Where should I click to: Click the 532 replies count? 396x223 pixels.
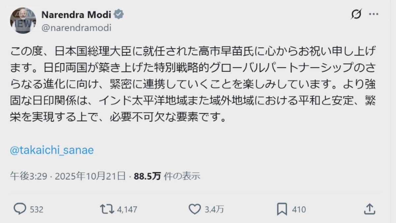tap(37, 209)
